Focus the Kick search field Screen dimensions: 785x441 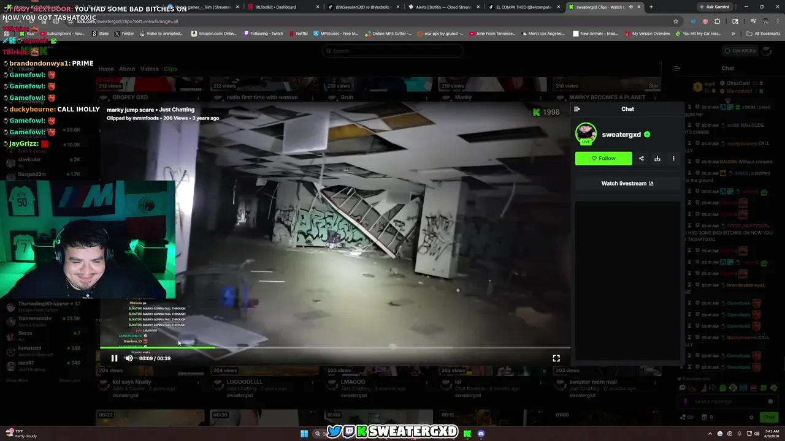pyautogui.click(x=392, y=51)
